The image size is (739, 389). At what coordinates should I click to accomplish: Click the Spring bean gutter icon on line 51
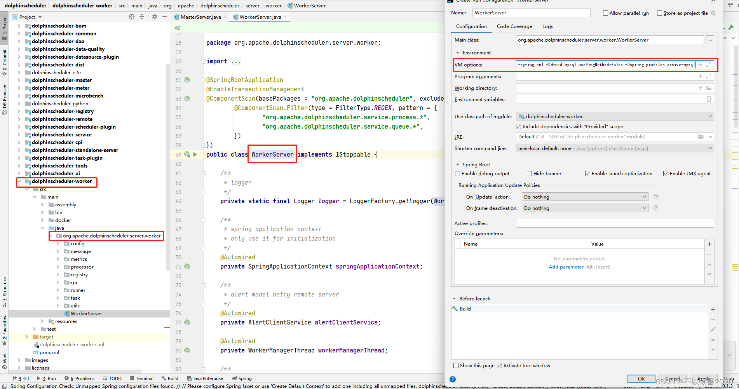187,80
